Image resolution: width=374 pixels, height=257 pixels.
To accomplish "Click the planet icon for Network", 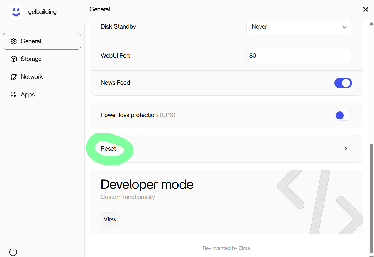I will [13, 77].
